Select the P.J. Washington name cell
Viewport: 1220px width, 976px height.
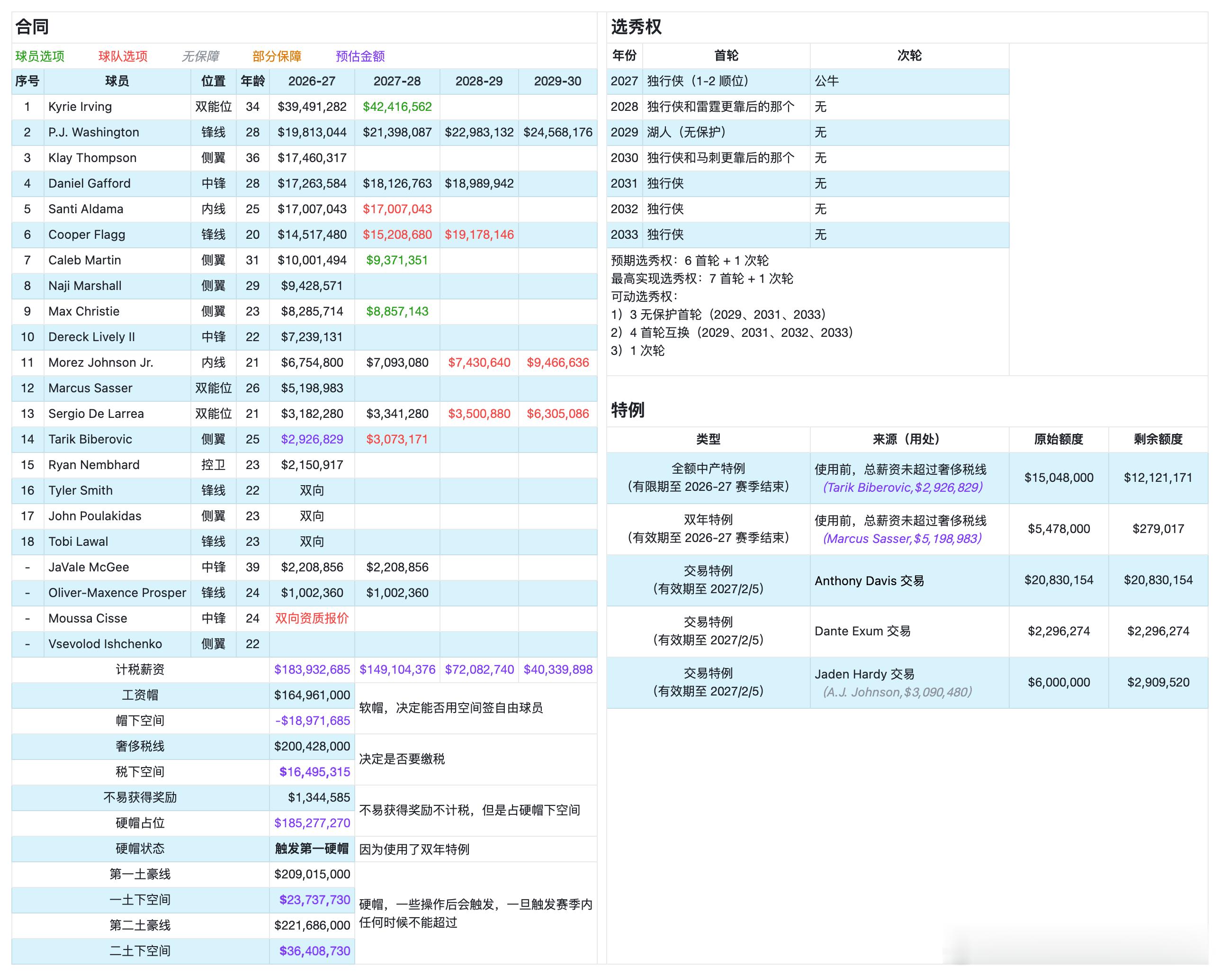[x=117, y=132]
